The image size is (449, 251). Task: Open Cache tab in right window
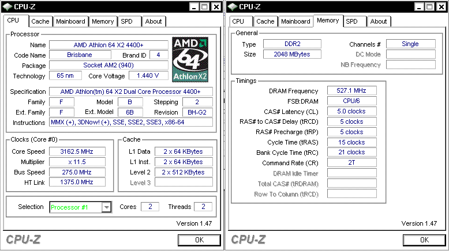pos(265,21)
